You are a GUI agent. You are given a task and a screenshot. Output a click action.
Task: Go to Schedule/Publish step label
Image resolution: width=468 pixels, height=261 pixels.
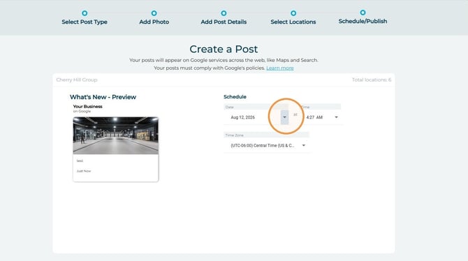(x=363, y=21)
